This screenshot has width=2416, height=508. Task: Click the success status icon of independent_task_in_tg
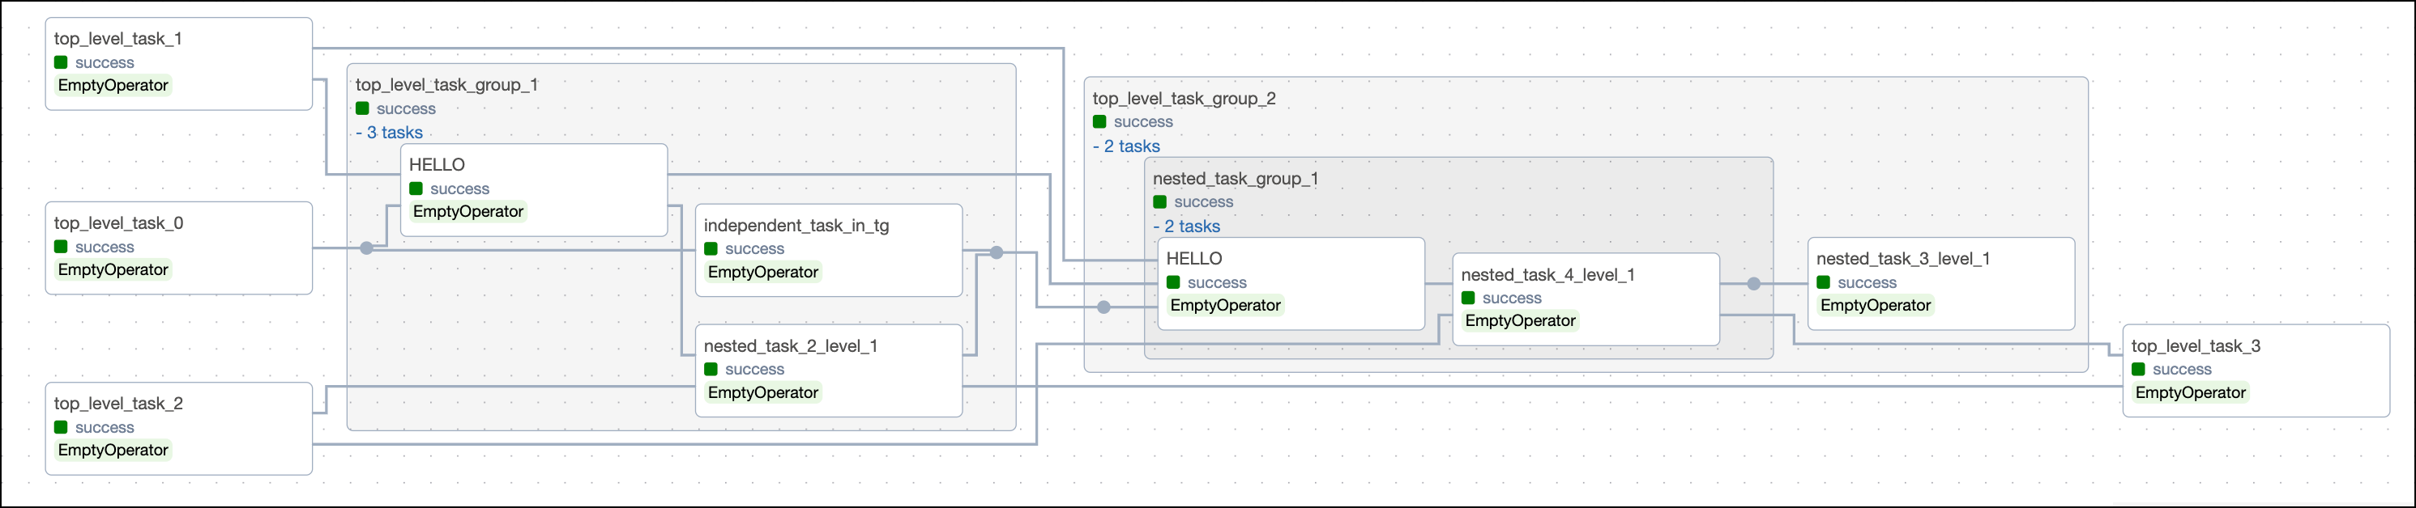(x=711, y=249)
